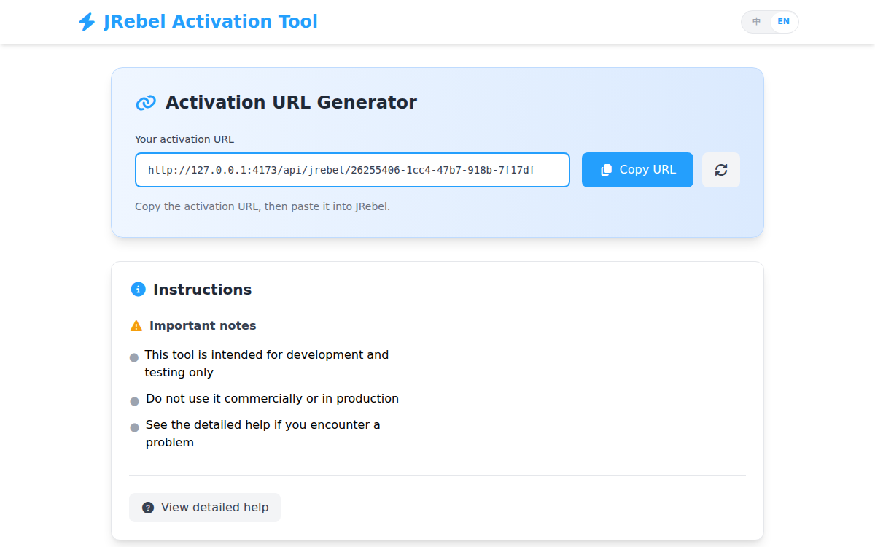Open the JRebel Activation Tool title

211,22
